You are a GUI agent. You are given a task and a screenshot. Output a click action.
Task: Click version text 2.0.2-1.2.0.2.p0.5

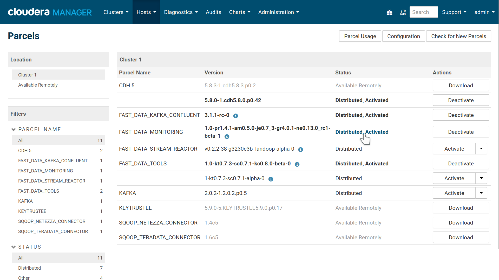(x=226, y=193)
